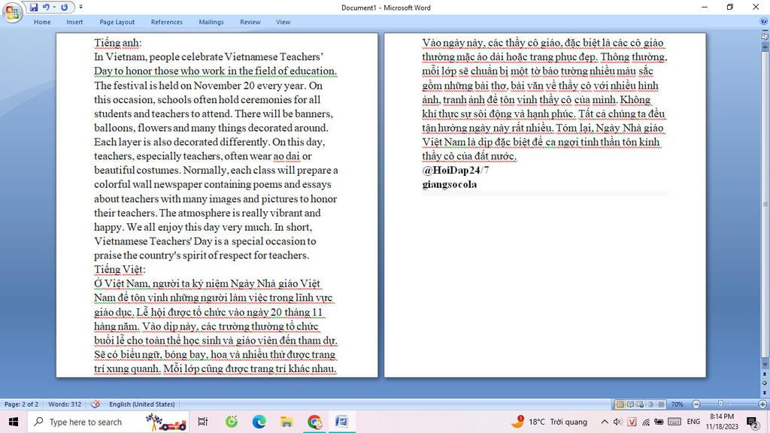Image resolution: width=770 pixels, height=433 pixels.
Task: Change language via English (United States)
Action: [x=142, y=404]
